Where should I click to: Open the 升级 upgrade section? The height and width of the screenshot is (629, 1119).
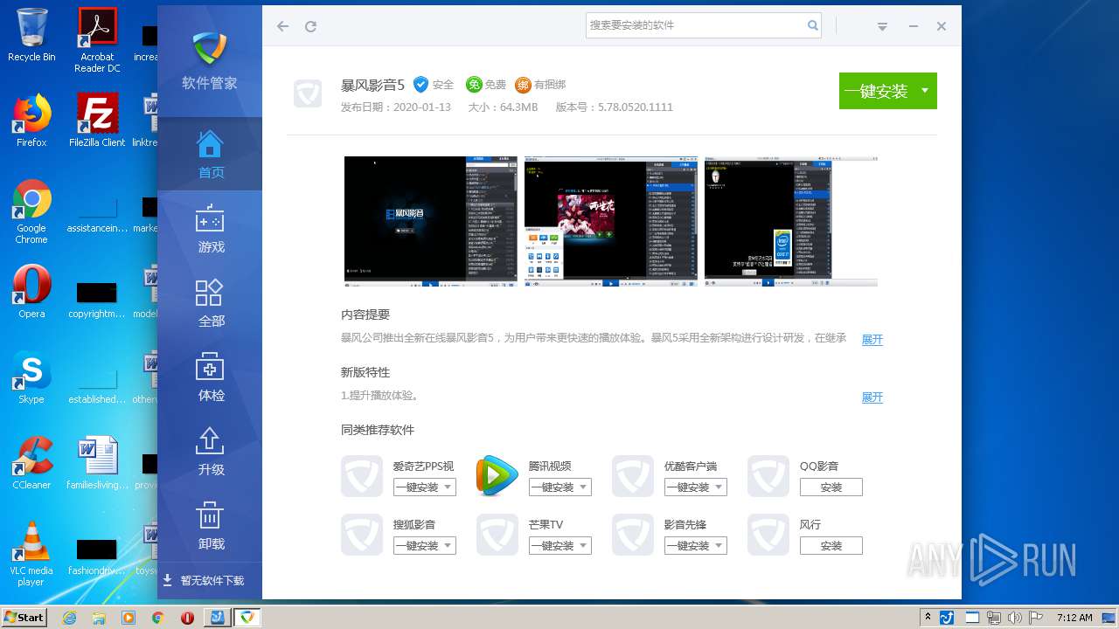[210, 452]
